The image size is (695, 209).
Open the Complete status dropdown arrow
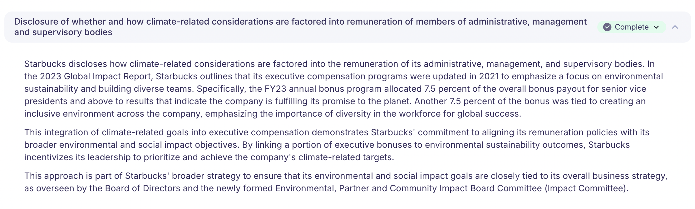coord(656,27)
